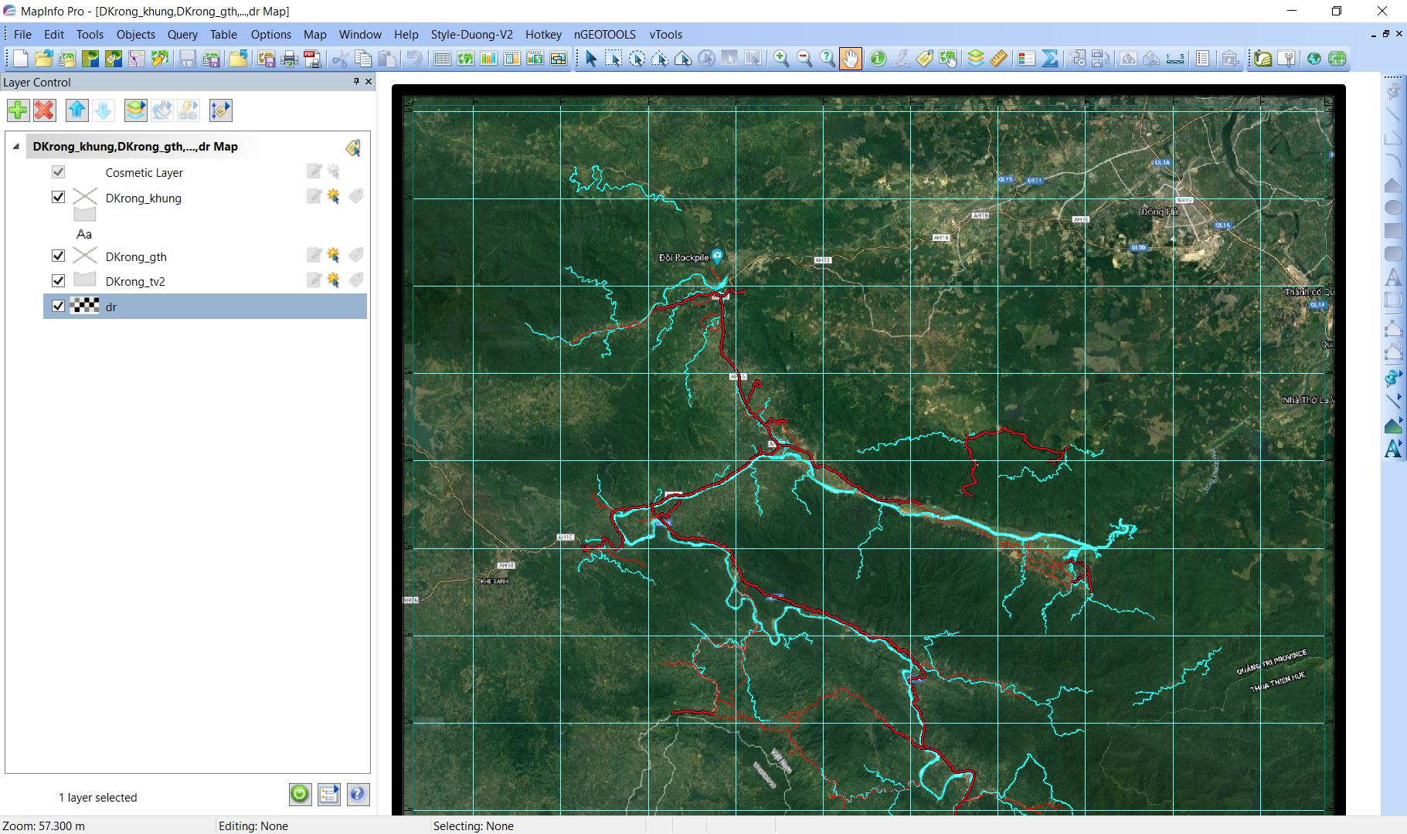Click green refresh button in Layer Control
Image resolution: width=1407 pixels, height=834 pixels.
point(301,794)
